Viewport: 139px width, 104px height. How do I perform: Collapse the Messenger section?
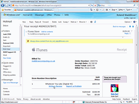point(2,80)
